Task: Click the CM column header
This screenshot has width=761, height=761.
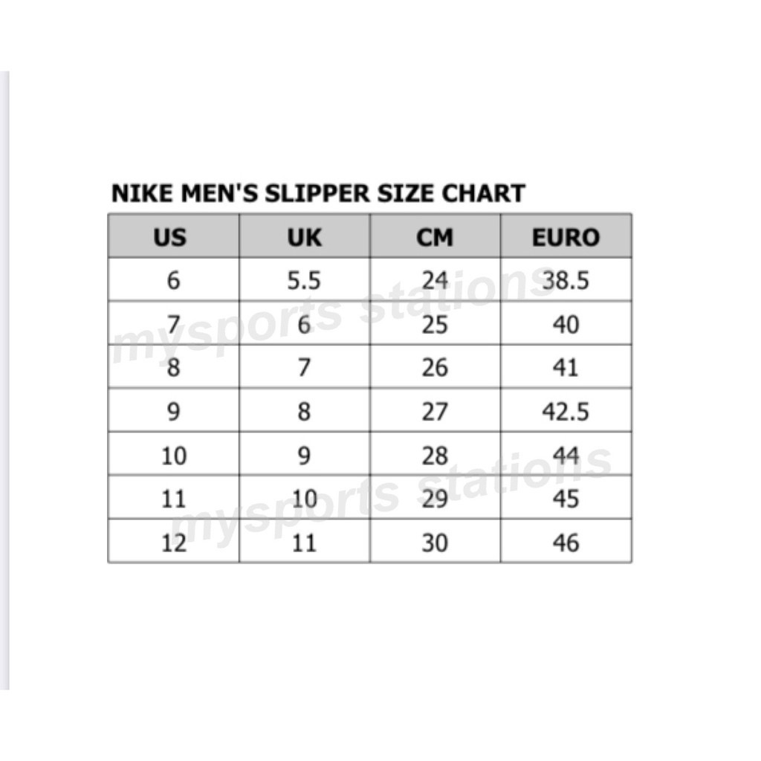Action: point(435,237)
